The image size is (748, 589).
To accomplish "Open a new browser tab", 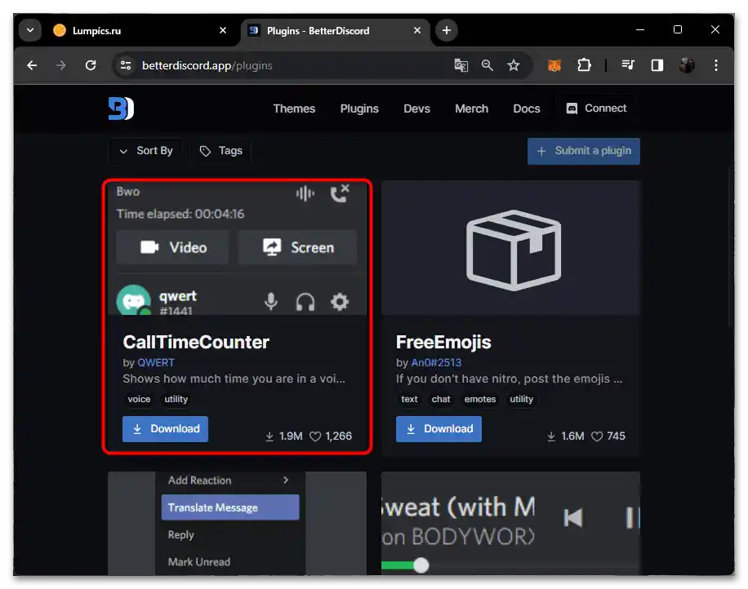I will [x=447, y=30].
